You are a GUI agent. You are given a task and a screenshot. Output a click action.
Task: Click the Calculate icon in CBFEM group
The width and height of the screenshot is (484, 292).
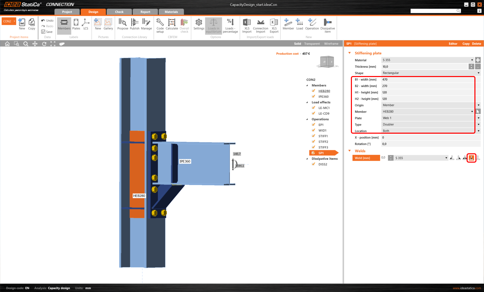coord(172,25)
